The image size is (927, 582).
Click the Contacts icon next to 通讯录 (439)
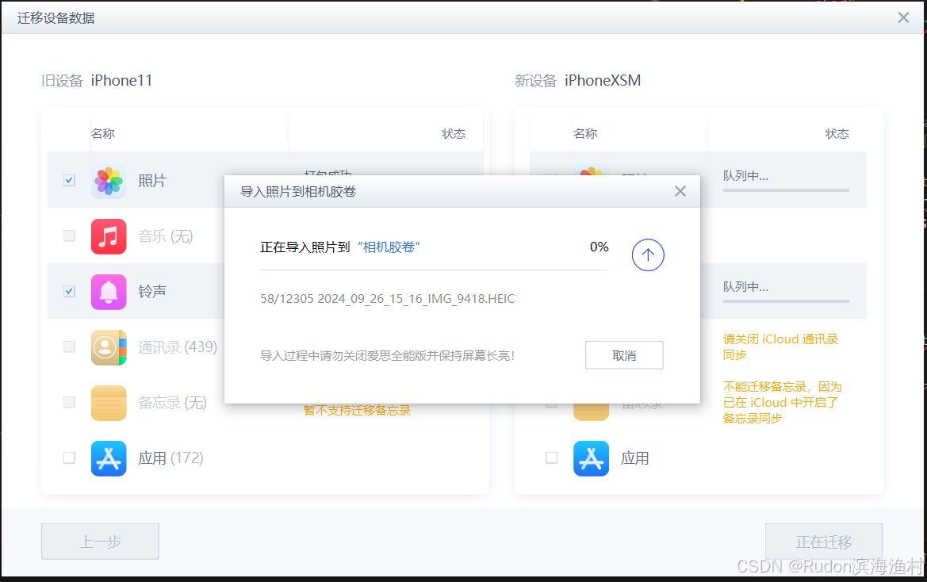click(109, 347)
